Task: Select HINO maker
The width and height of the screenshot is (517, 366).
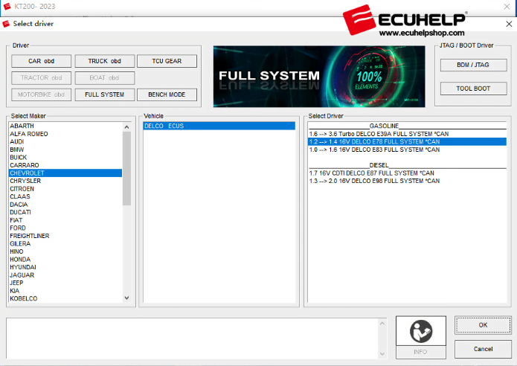Action: [65, 251]
